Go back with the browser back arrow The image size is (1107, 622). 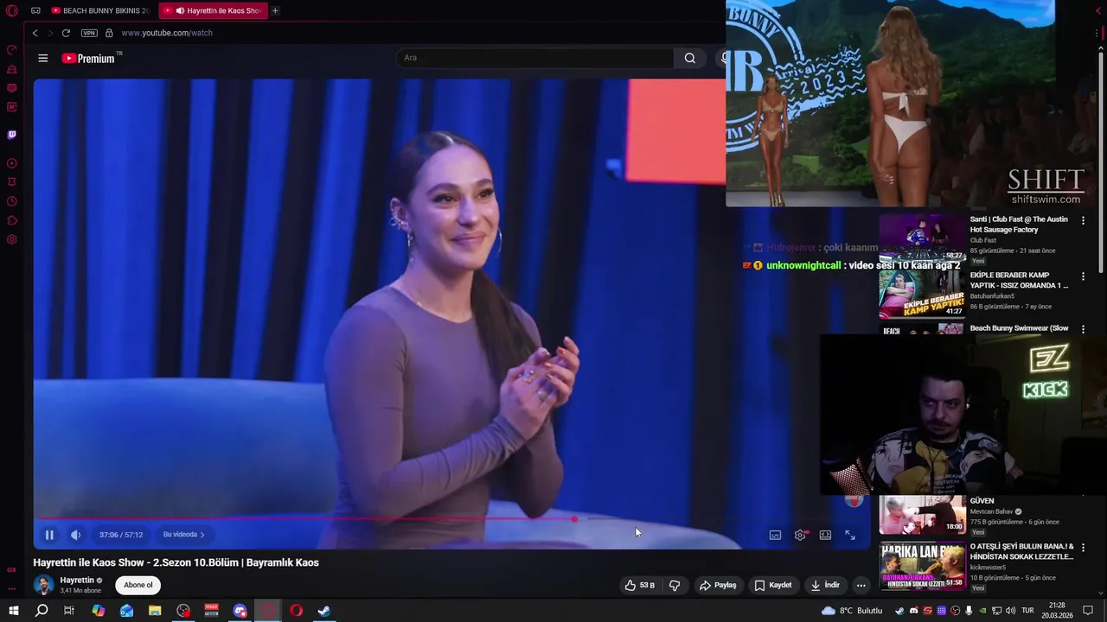[x=35, y=33]
